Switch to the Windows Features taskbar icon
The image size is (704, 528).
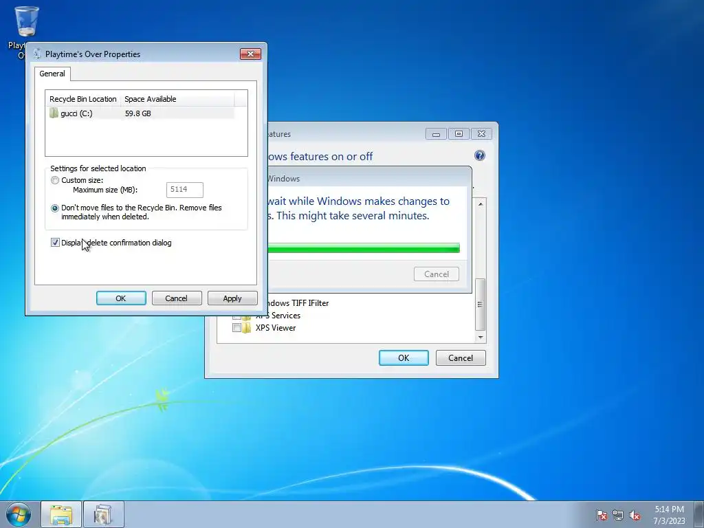103,514
